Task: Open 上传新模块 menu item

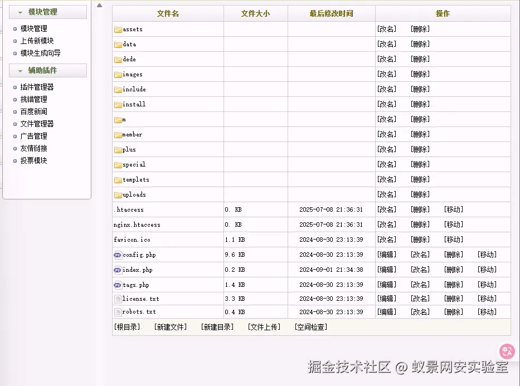Action: click(37, 41)
